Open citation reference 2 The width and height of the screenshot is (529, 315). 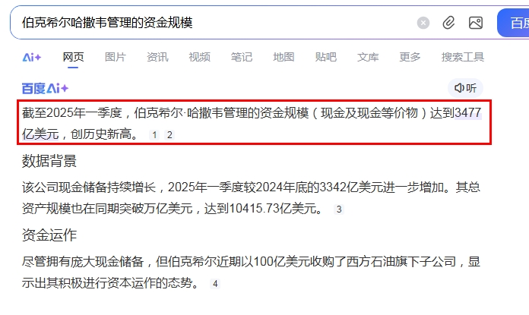click(169, 135)
